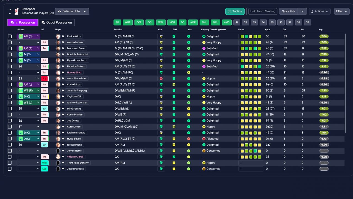Click the squad list vertical scrollbar
Viewport: 353px width, 199px height.
[x=345, y=83]
